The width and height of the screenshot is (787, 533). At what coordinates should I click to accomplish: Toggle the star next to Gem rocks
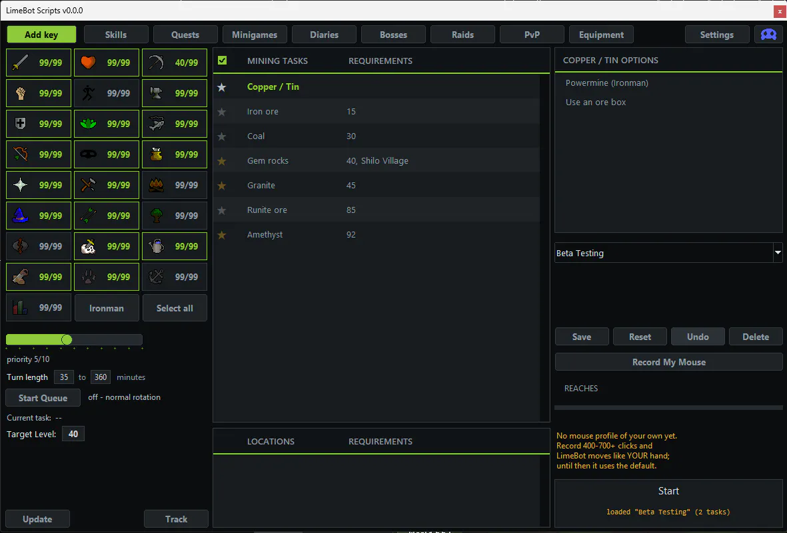point(221,161)
